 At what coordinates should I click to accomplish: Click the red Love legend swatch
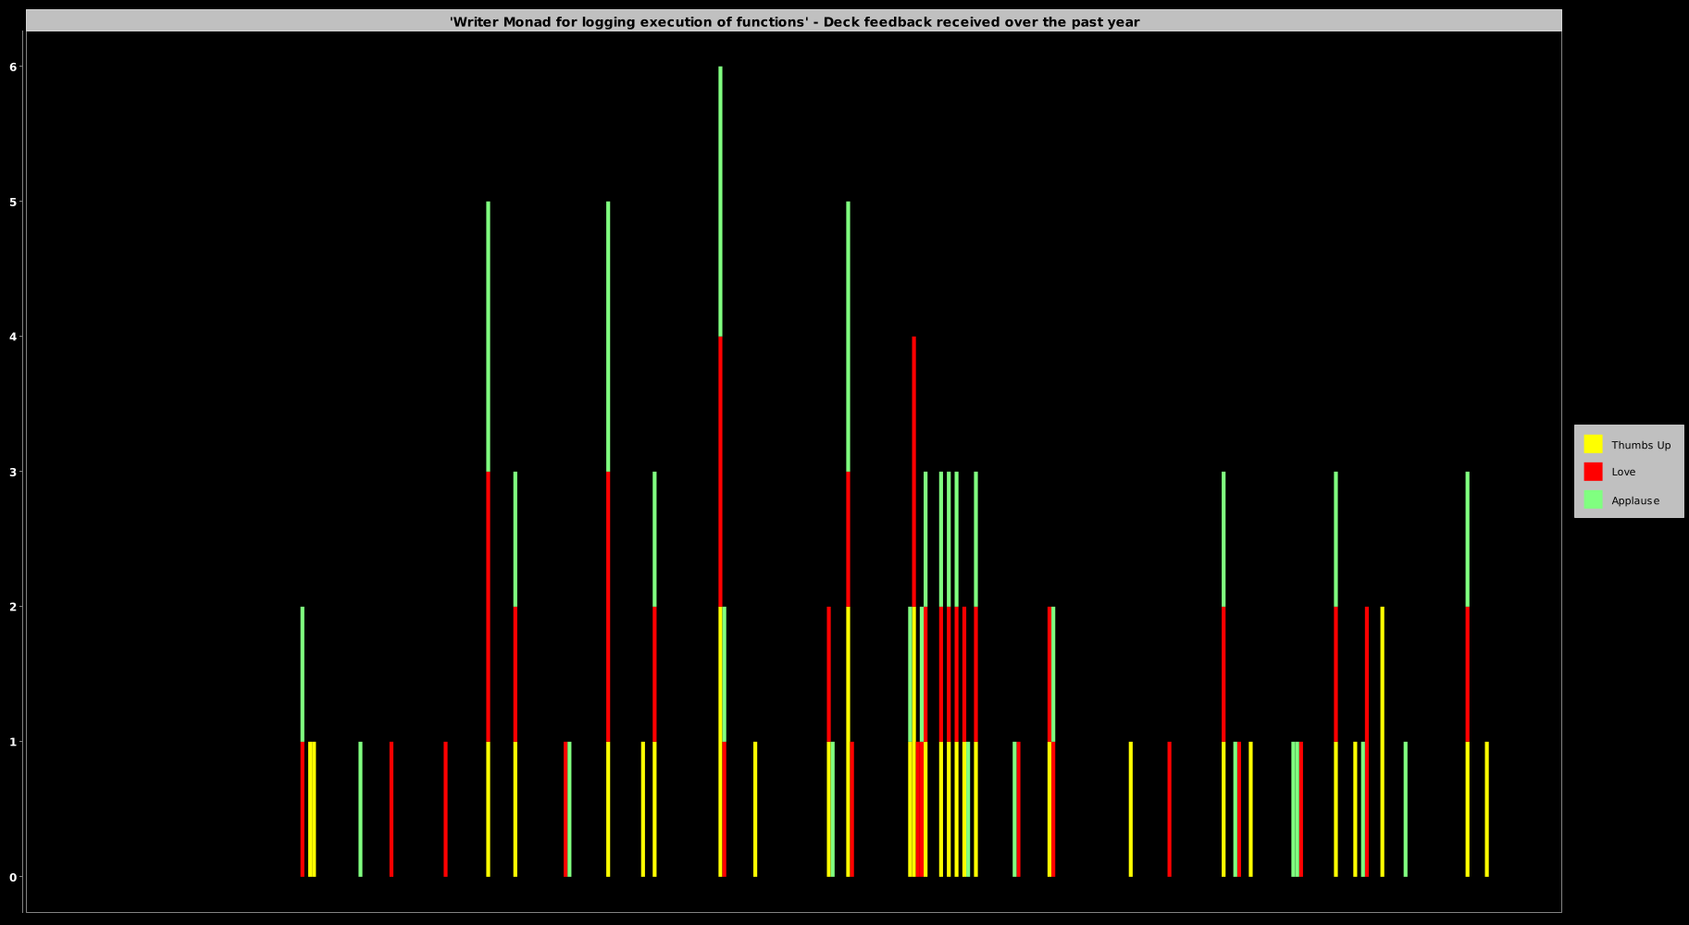pyautogui.click(x=1593, y=472)
